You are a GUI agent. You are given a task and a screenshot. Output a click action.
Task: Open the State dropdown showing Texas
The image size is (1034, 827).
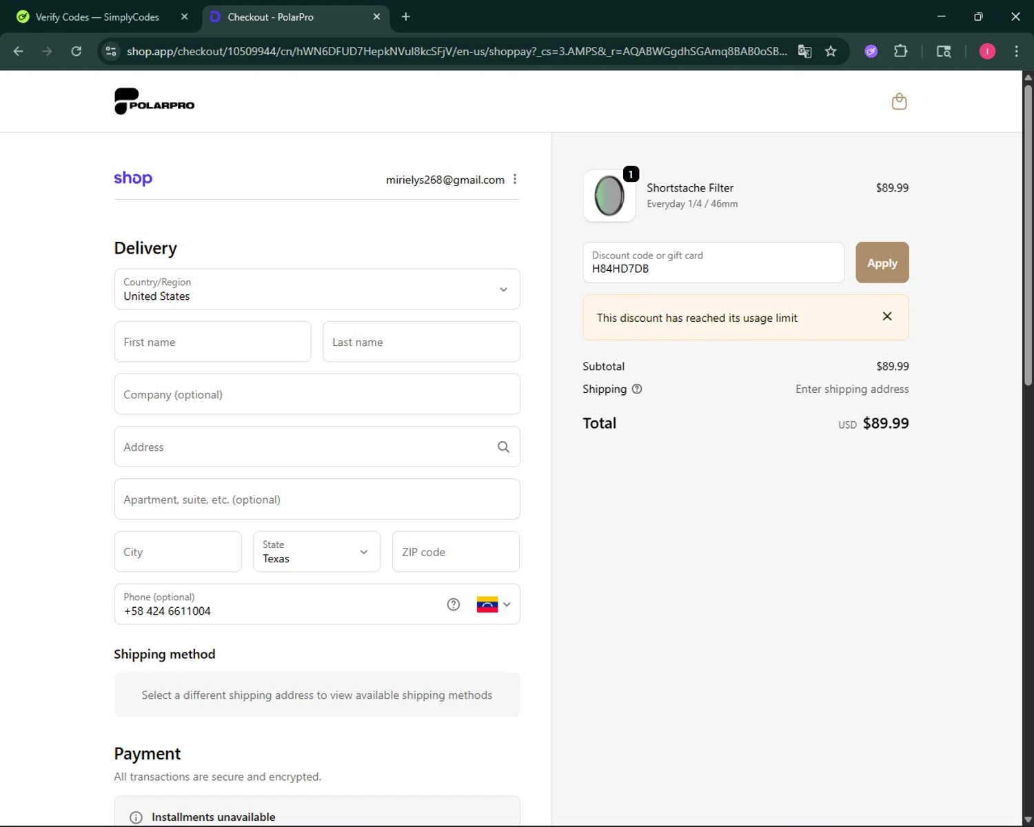(x=316, y=551)
